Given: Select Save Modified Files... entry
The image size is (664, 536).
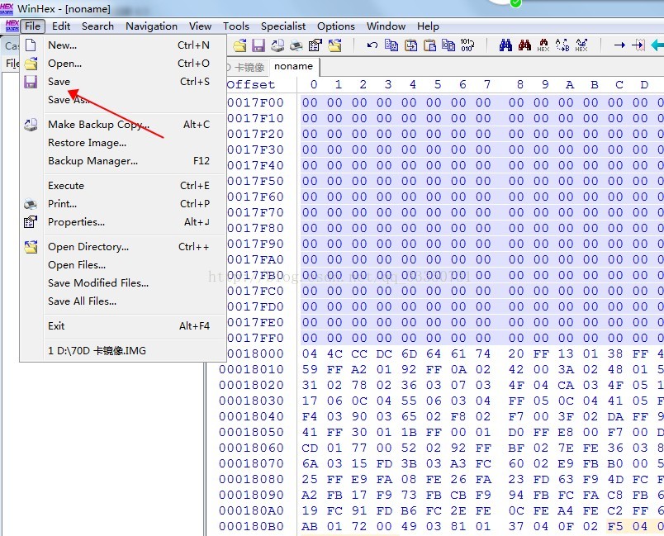Looking at the screenshot, I should tap(123, 282).
